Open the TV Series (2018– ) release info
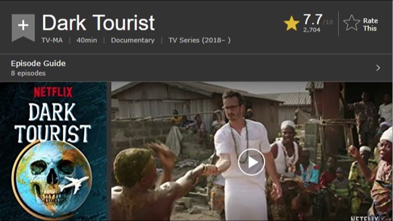The image size is (393, 221). (x=200, y=40)
